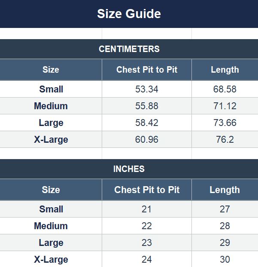Select the X-Large row label in centimeters table

[x=51, y=139]
